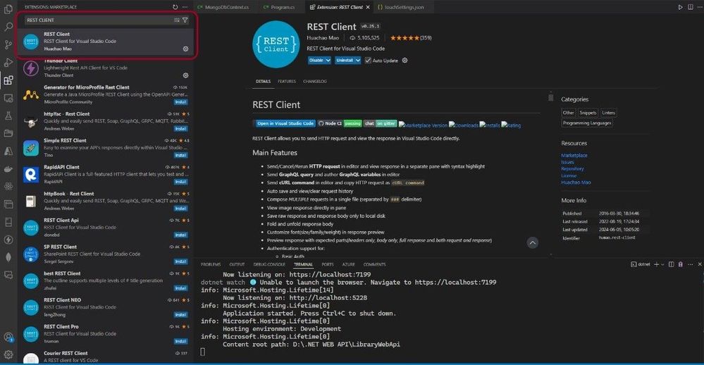Open the License resource link

point(569,175)
